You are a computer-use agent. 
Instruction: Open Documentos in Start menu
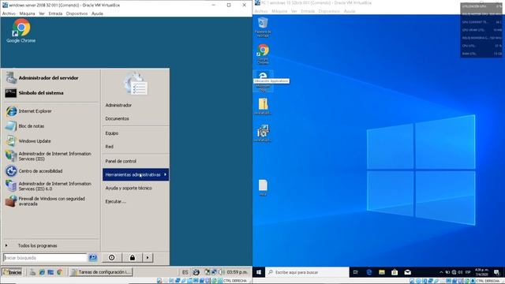118,118
